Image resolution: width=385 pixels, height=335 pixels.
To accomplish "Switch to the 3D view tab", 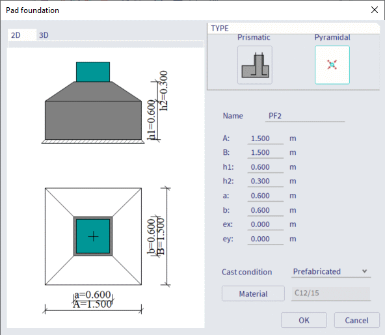I will 44,35.
